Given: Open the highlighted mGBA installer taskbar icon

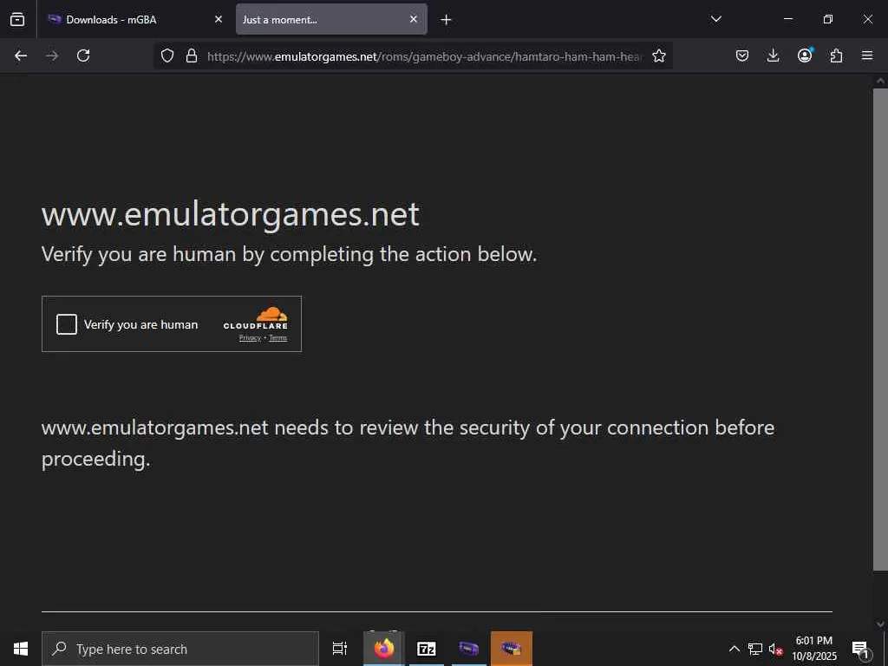Looking at the screenshot, I should point(512,649).
